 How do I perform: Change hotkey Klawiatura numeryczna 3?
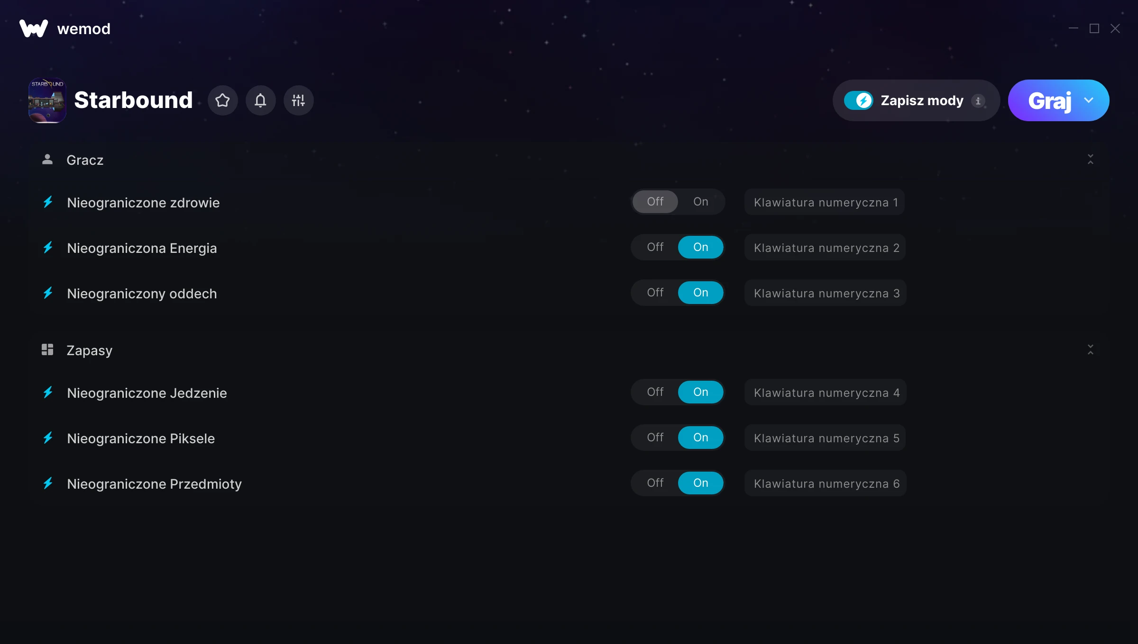tap(825, 293)
